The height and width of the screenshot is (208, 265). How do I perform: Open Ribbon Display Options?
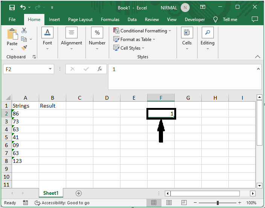pos(203,7)
